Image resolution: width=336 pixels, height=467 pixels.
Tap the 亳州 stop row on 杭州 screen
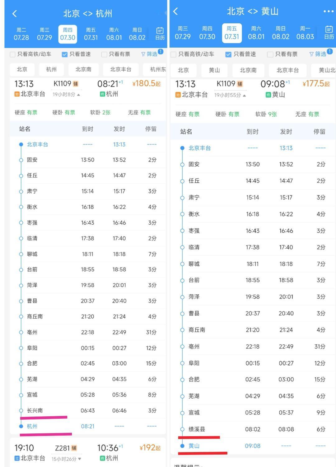coord(88,332)
